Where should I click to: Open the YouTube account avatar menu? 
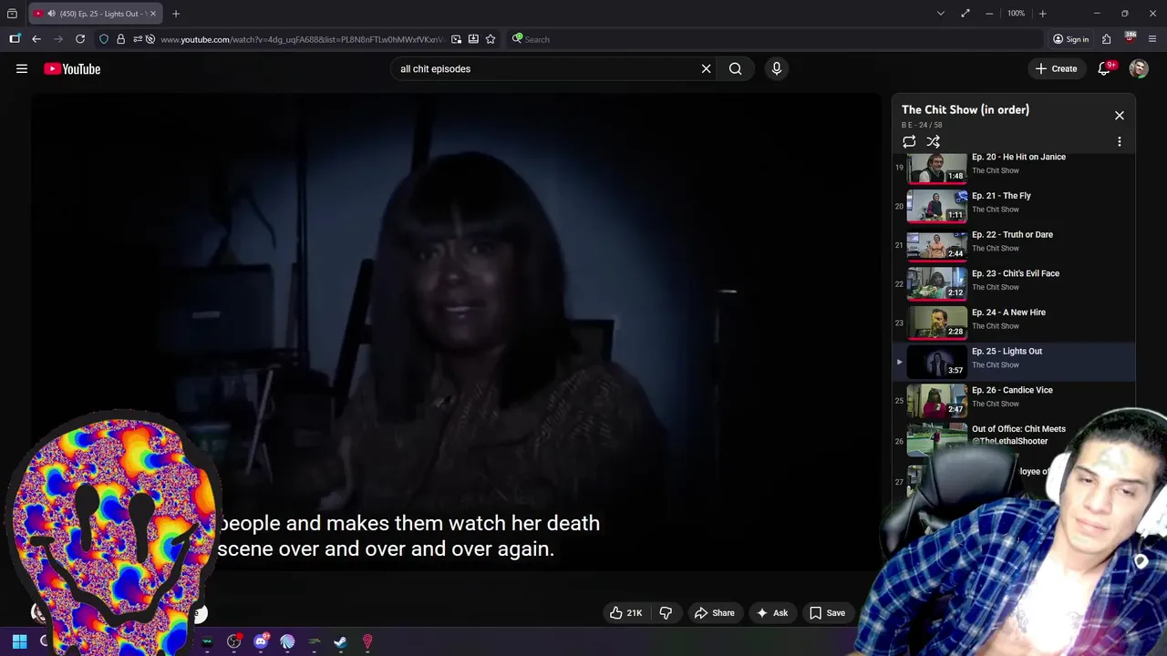pos(1139,68)
